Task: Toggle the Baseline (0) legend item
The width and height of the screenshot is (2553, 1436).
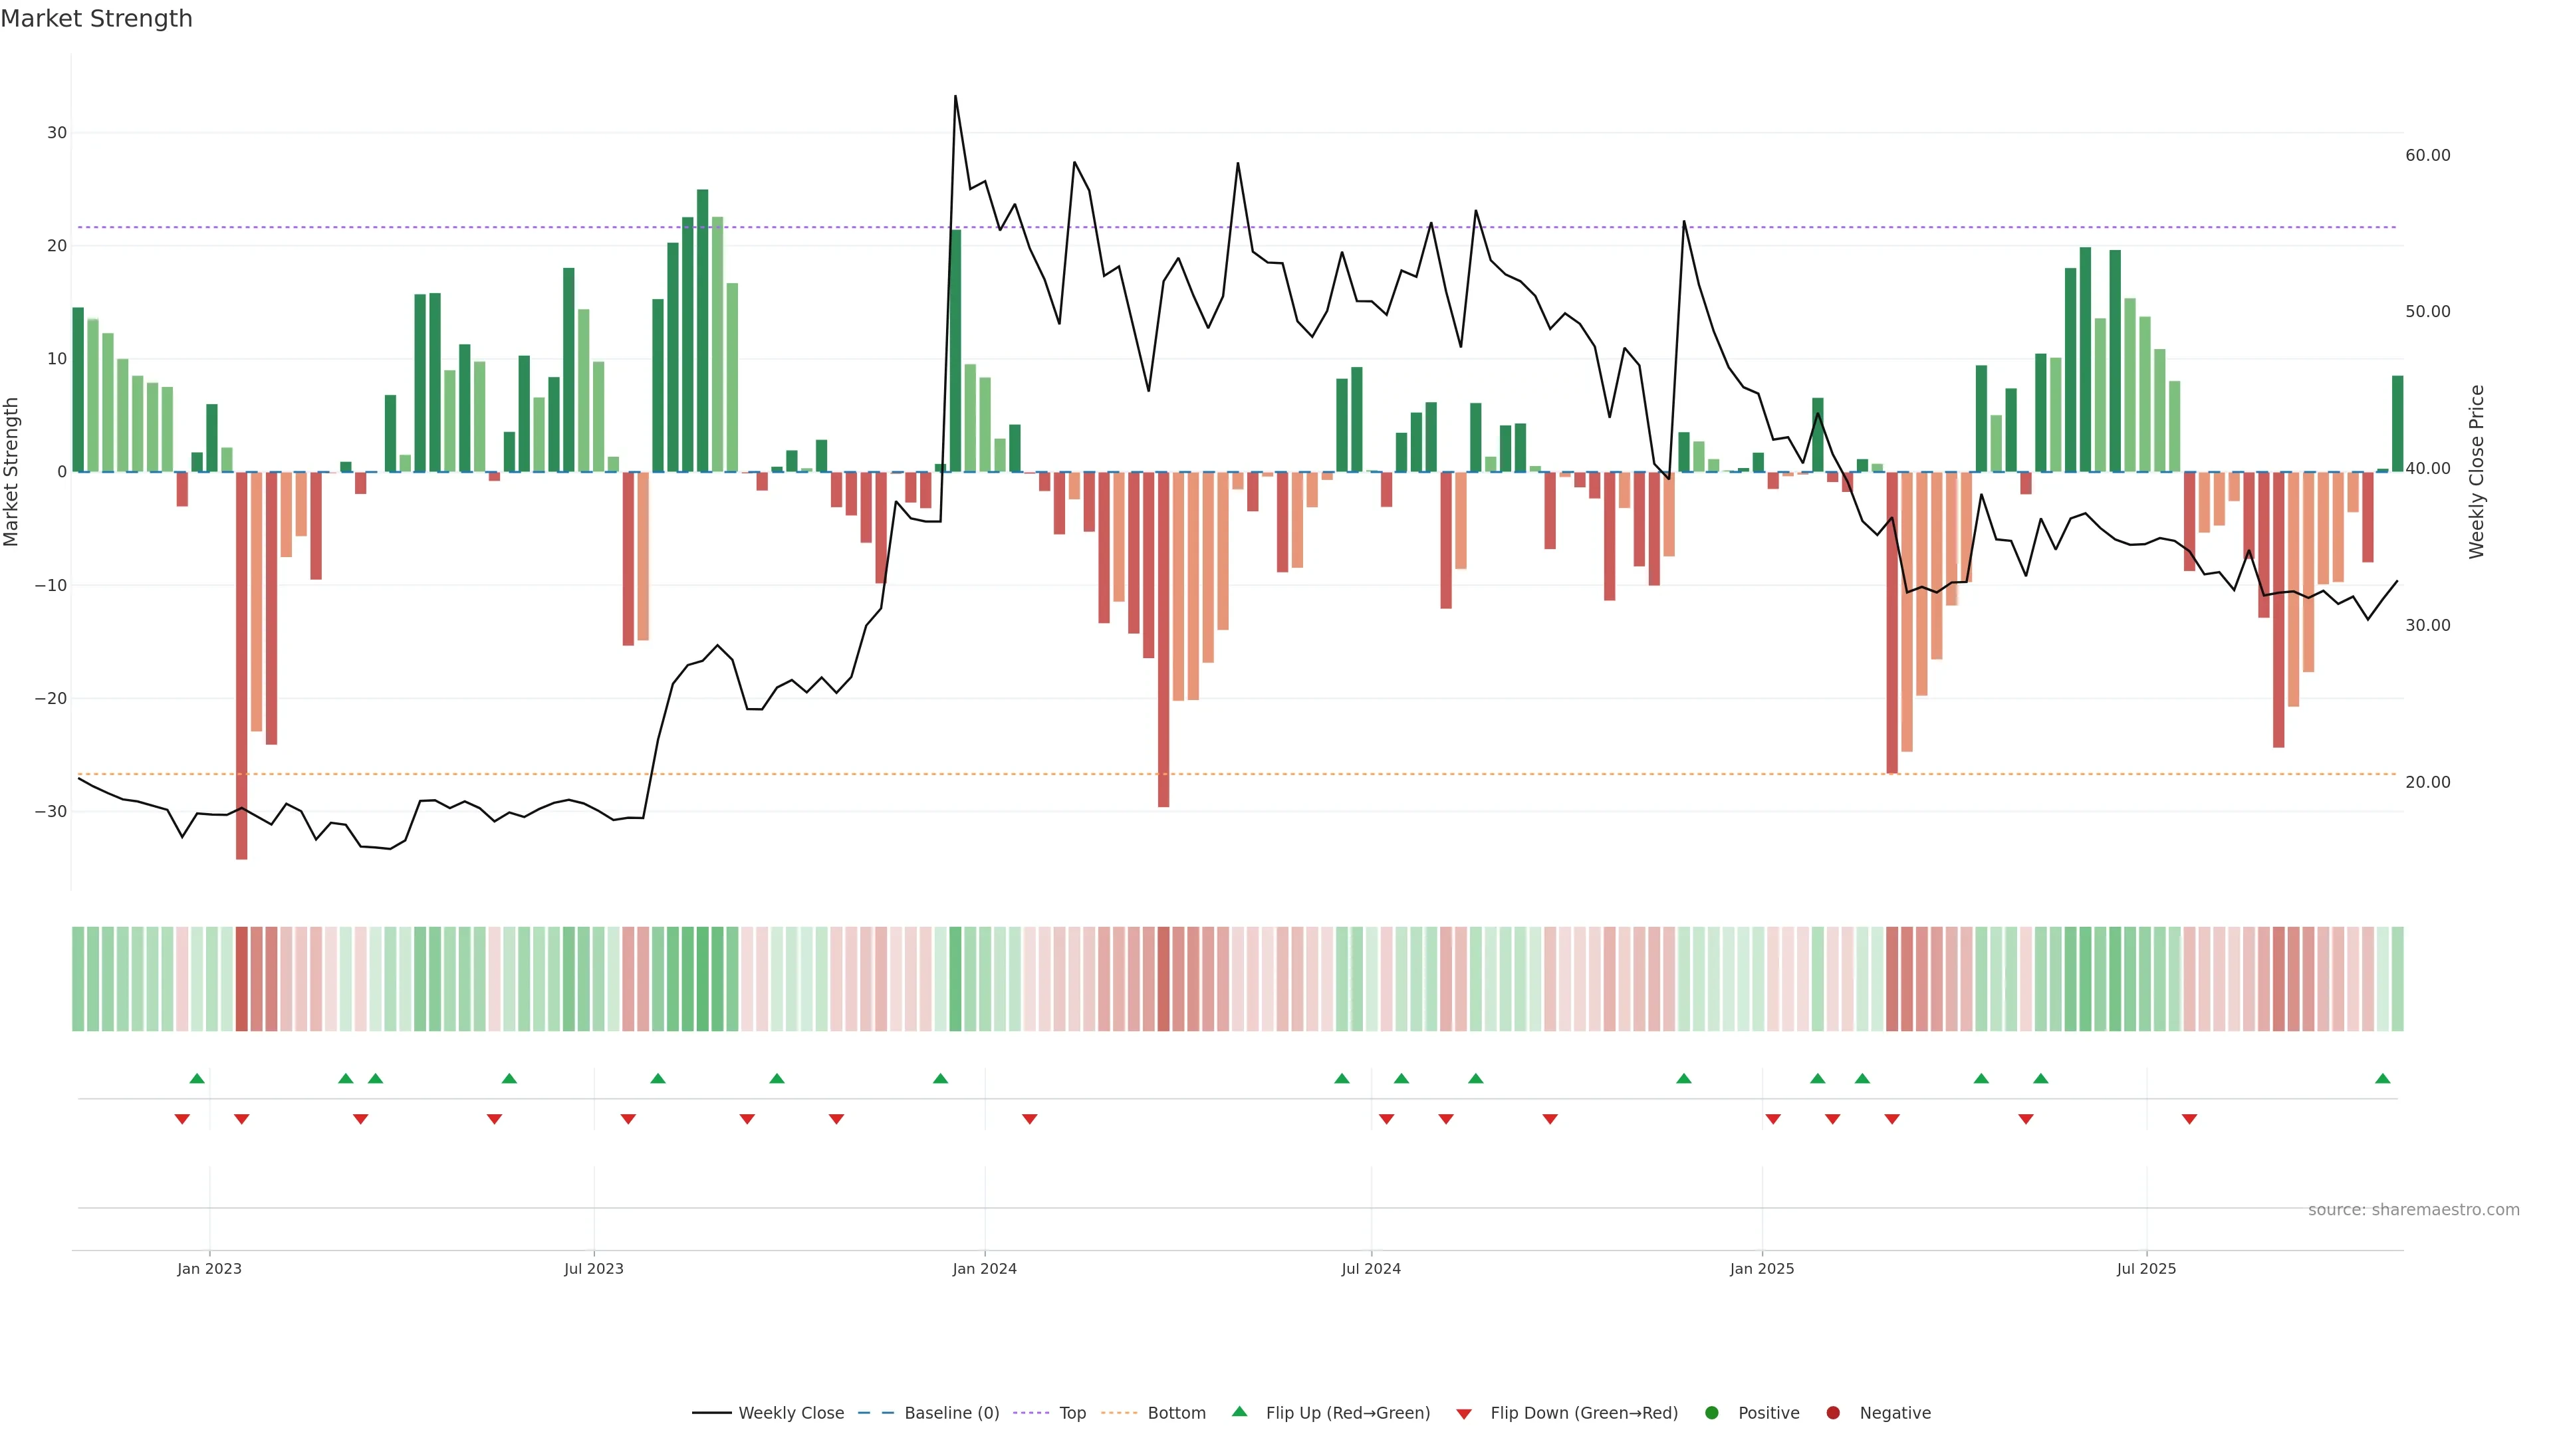Action: (951, 1412)
